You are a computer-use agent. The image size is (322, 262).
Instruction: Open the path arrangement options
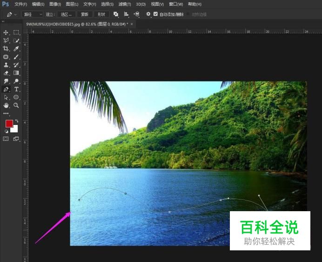click(136, 14)
